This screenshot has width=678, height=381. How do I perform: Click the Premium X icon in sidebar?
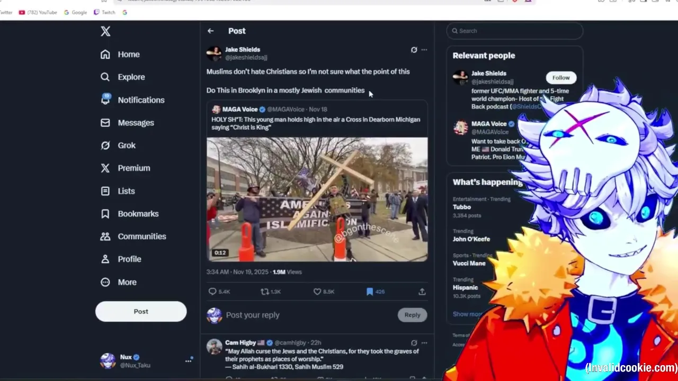pyautogui.click(x=105, y=168)
